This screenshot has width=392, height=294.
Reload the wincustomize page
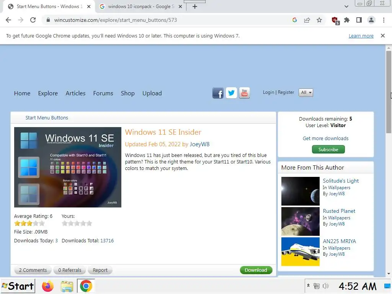33,20
